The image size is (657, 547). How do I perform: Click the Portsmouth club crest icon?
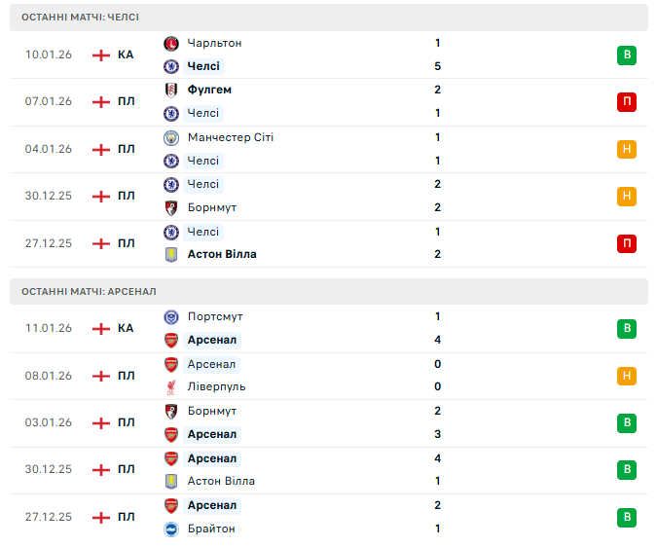click(x=171, y=316)
